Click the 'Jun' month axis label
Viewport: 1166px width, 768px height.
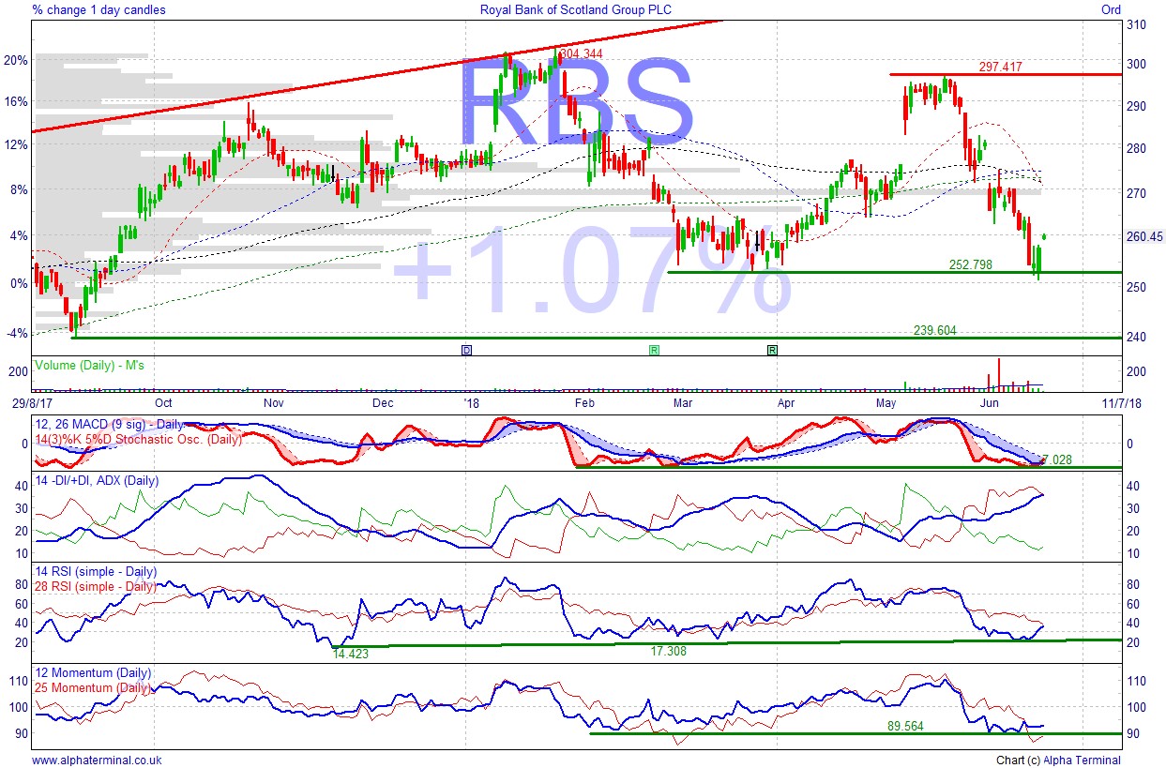click(x=991, y=403)
